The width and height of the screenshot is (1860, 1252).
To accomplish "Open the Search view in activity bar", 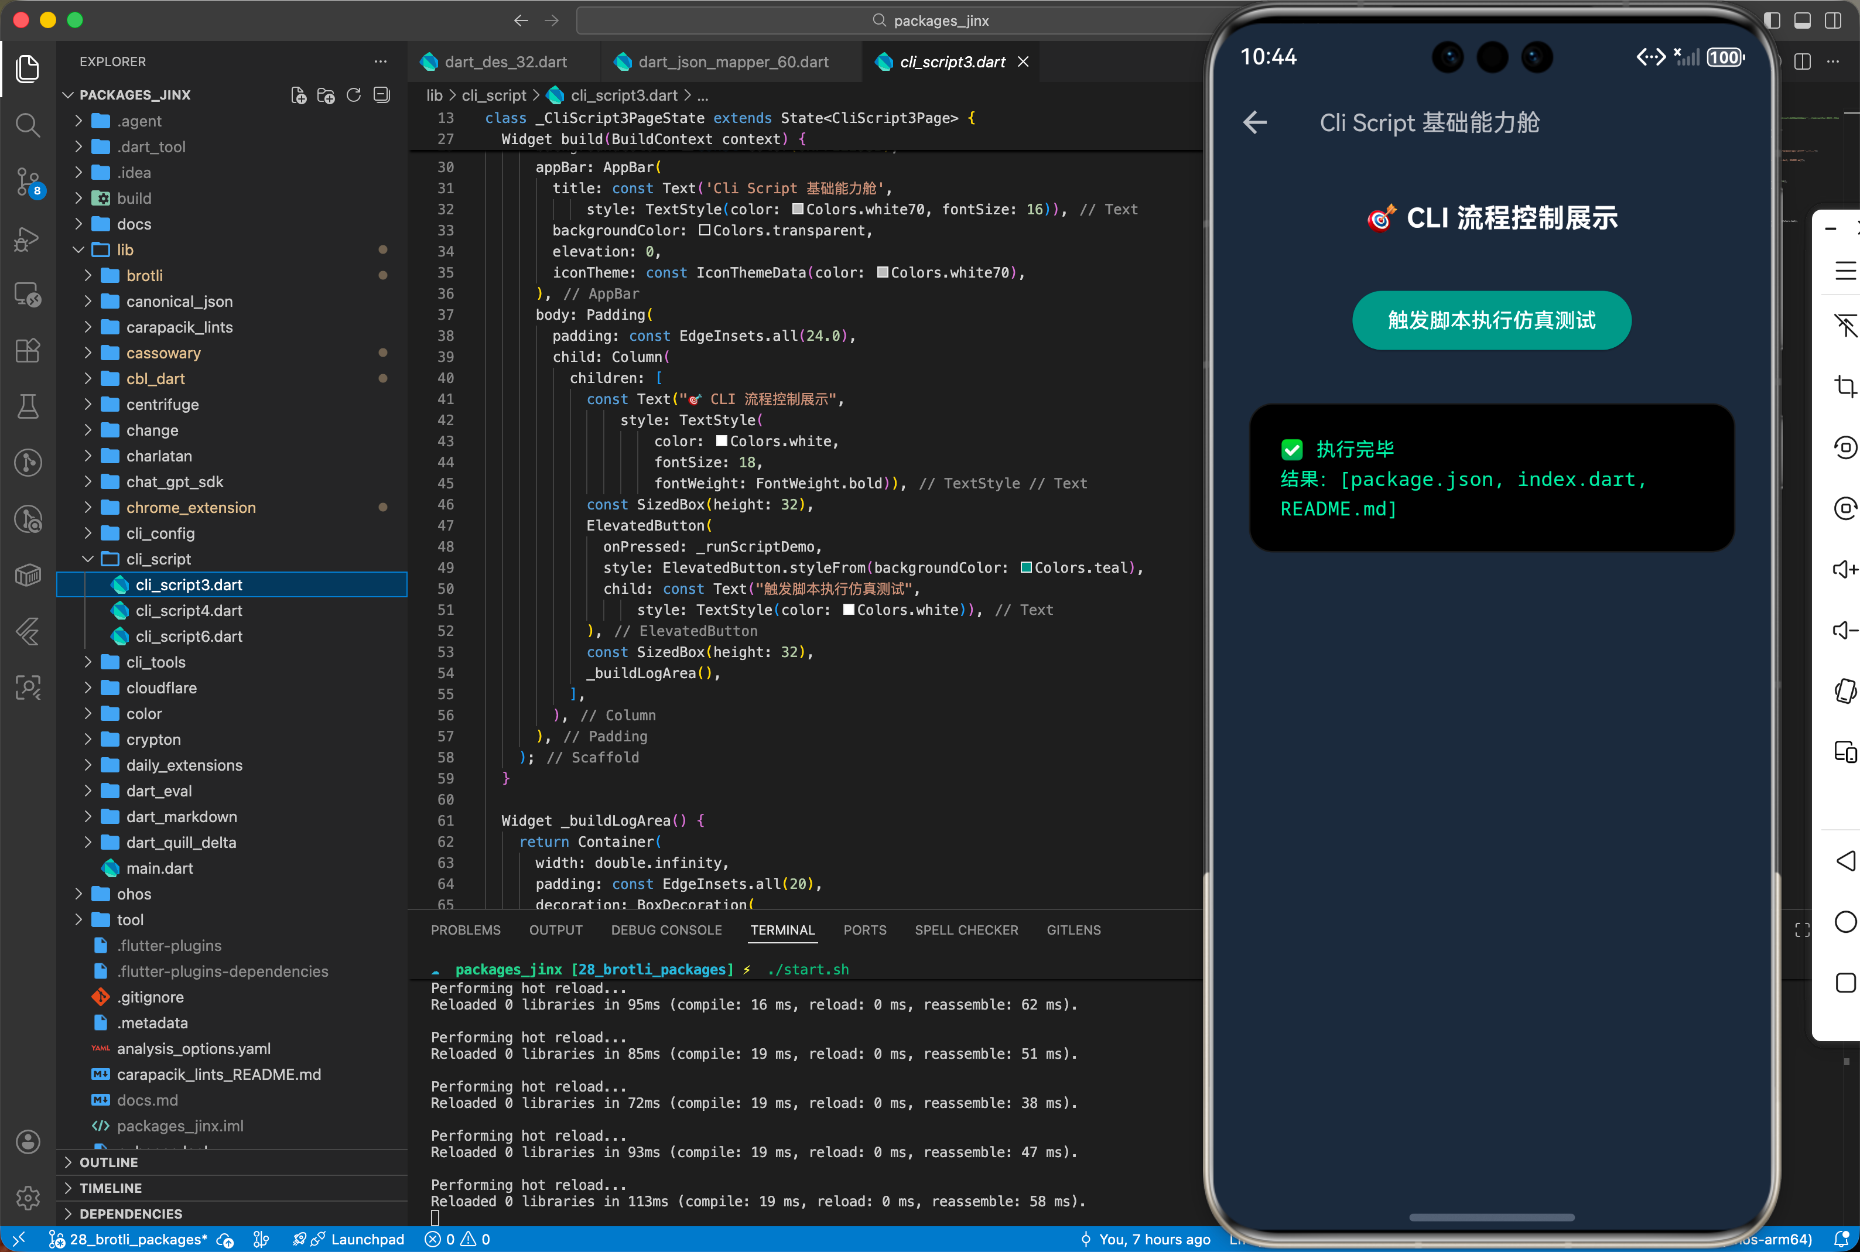I will click(x=27, y=125).
